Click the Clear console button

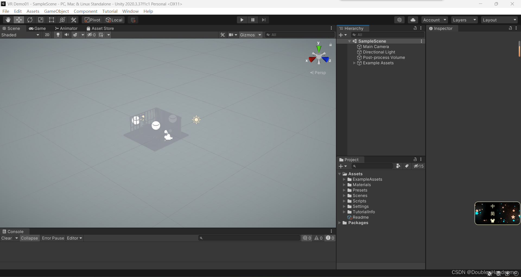tap(7, 238)
